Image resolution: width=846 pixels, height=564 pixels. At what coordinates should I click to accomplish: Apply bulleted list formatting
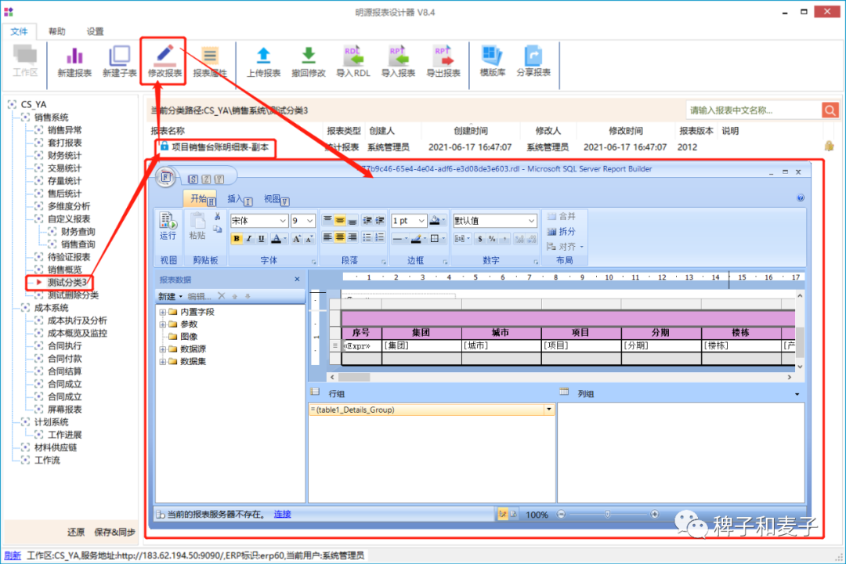(x=367, y=237)
